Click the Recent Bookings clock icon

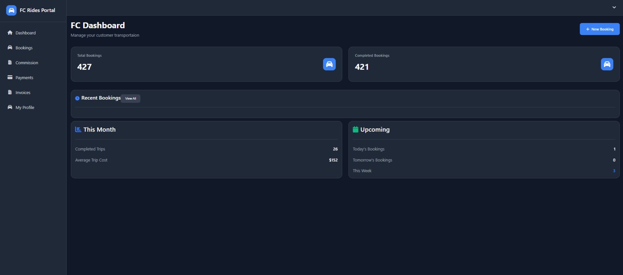pos(77,98)
